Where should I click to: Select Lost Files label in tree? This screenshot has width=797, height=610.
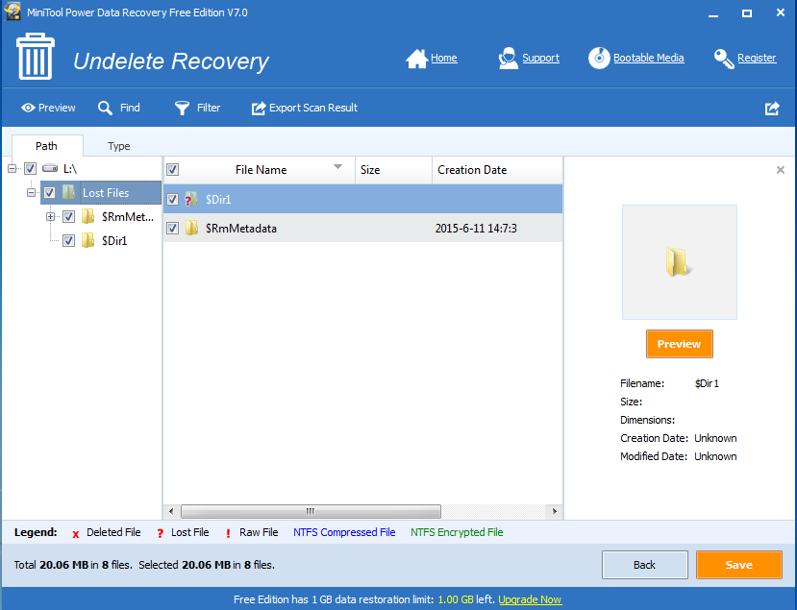pyautogui.click(x=106, y=193)
